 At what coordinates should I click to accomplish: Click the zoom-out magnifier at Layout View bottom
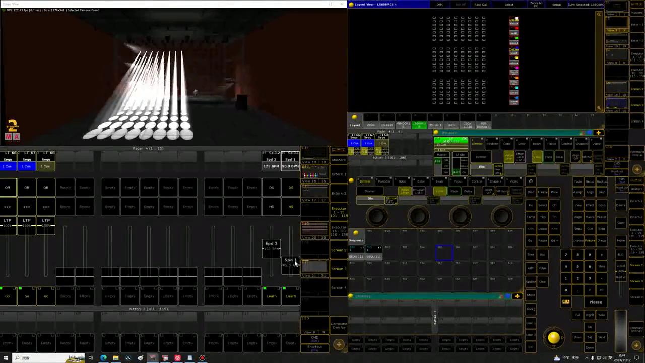(599, 107)
